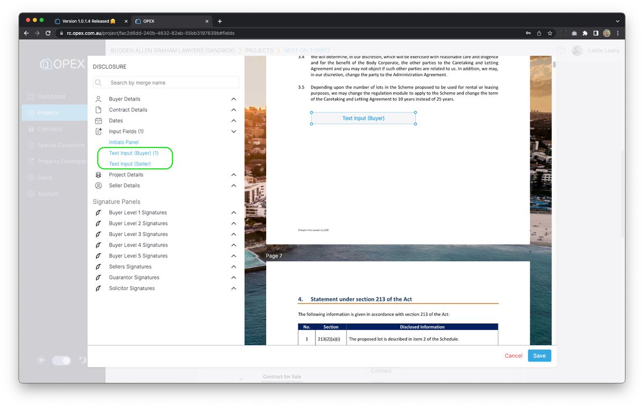This screenshot has height=408, width=644.
Task: Select the Buyer Level 1 Signatures pen icon
Action: [98, 212]
